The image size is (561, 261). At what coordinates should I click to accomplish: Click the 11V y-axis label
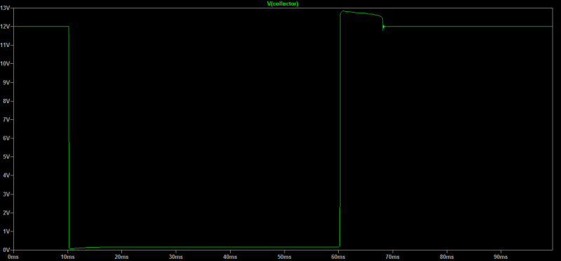5,45
